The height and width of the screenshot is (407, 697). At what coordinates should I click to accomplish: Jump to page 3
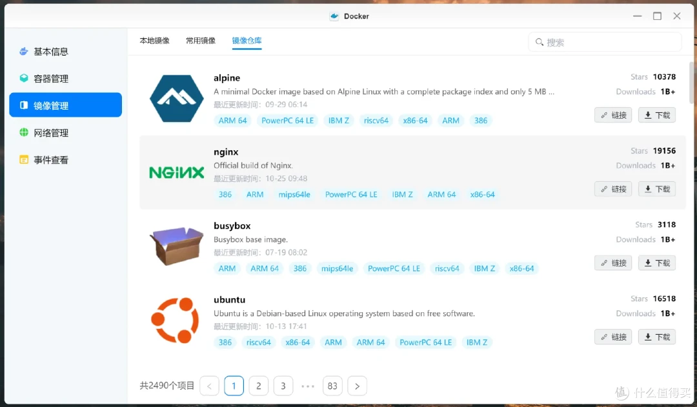pos(283,386)
